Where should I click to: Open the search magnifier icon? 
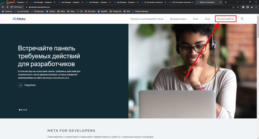click(242, 19)
